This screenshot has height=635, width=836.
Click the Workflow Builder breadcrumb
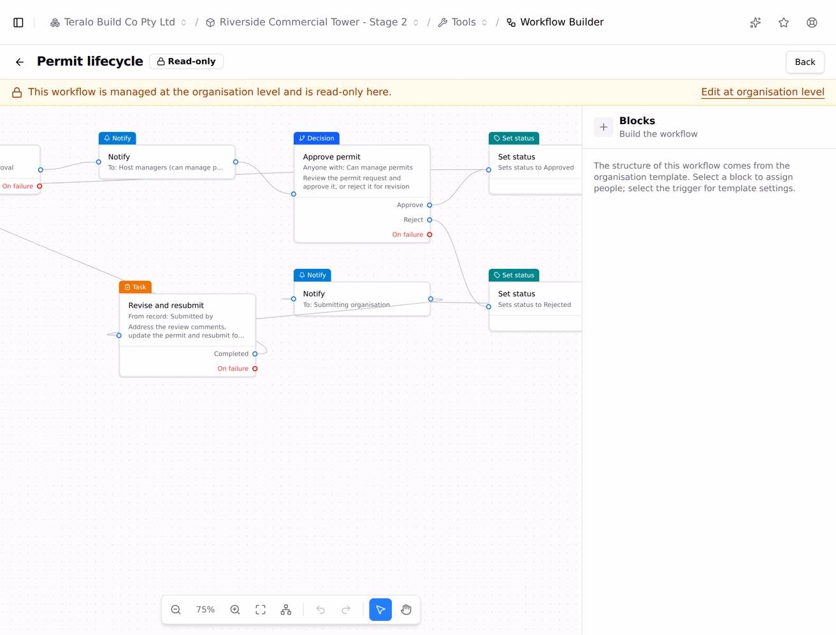click(x=555, y=22)
